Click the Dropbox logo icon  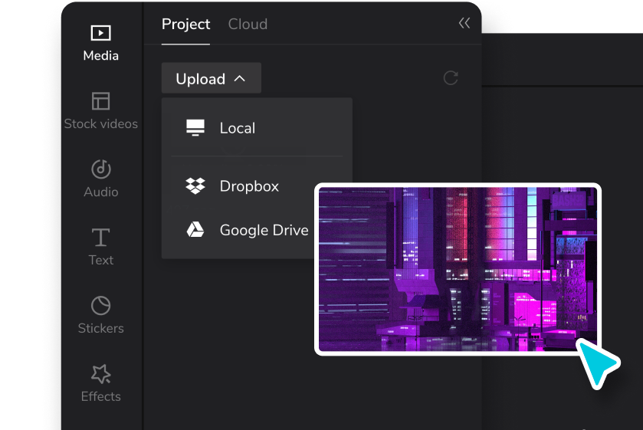click(195, 185)
